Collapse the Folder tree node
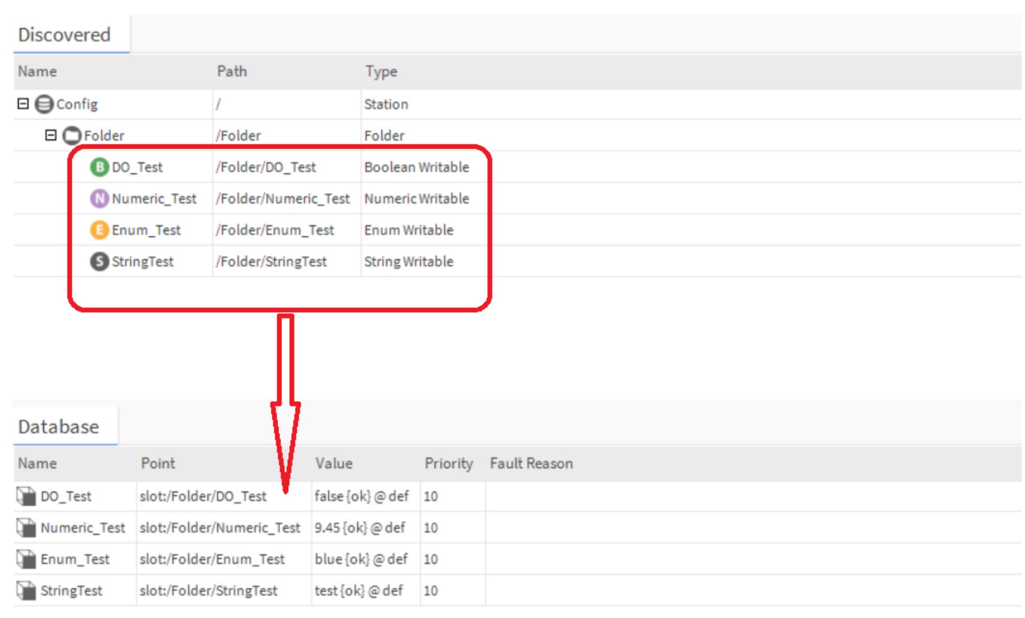 click(x=51, y=135)
